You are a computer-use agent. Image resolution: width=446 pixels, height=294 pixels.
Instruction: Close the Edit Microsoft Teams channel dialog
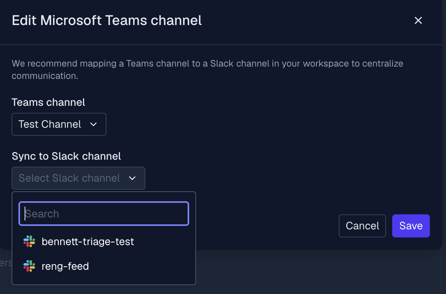pos(418,21)
